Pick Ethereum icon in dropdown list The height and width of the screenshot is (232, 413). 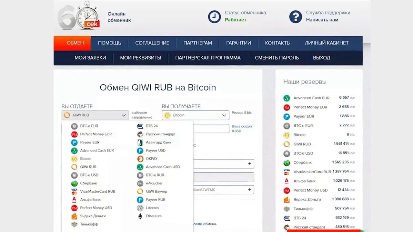point(140,216)
